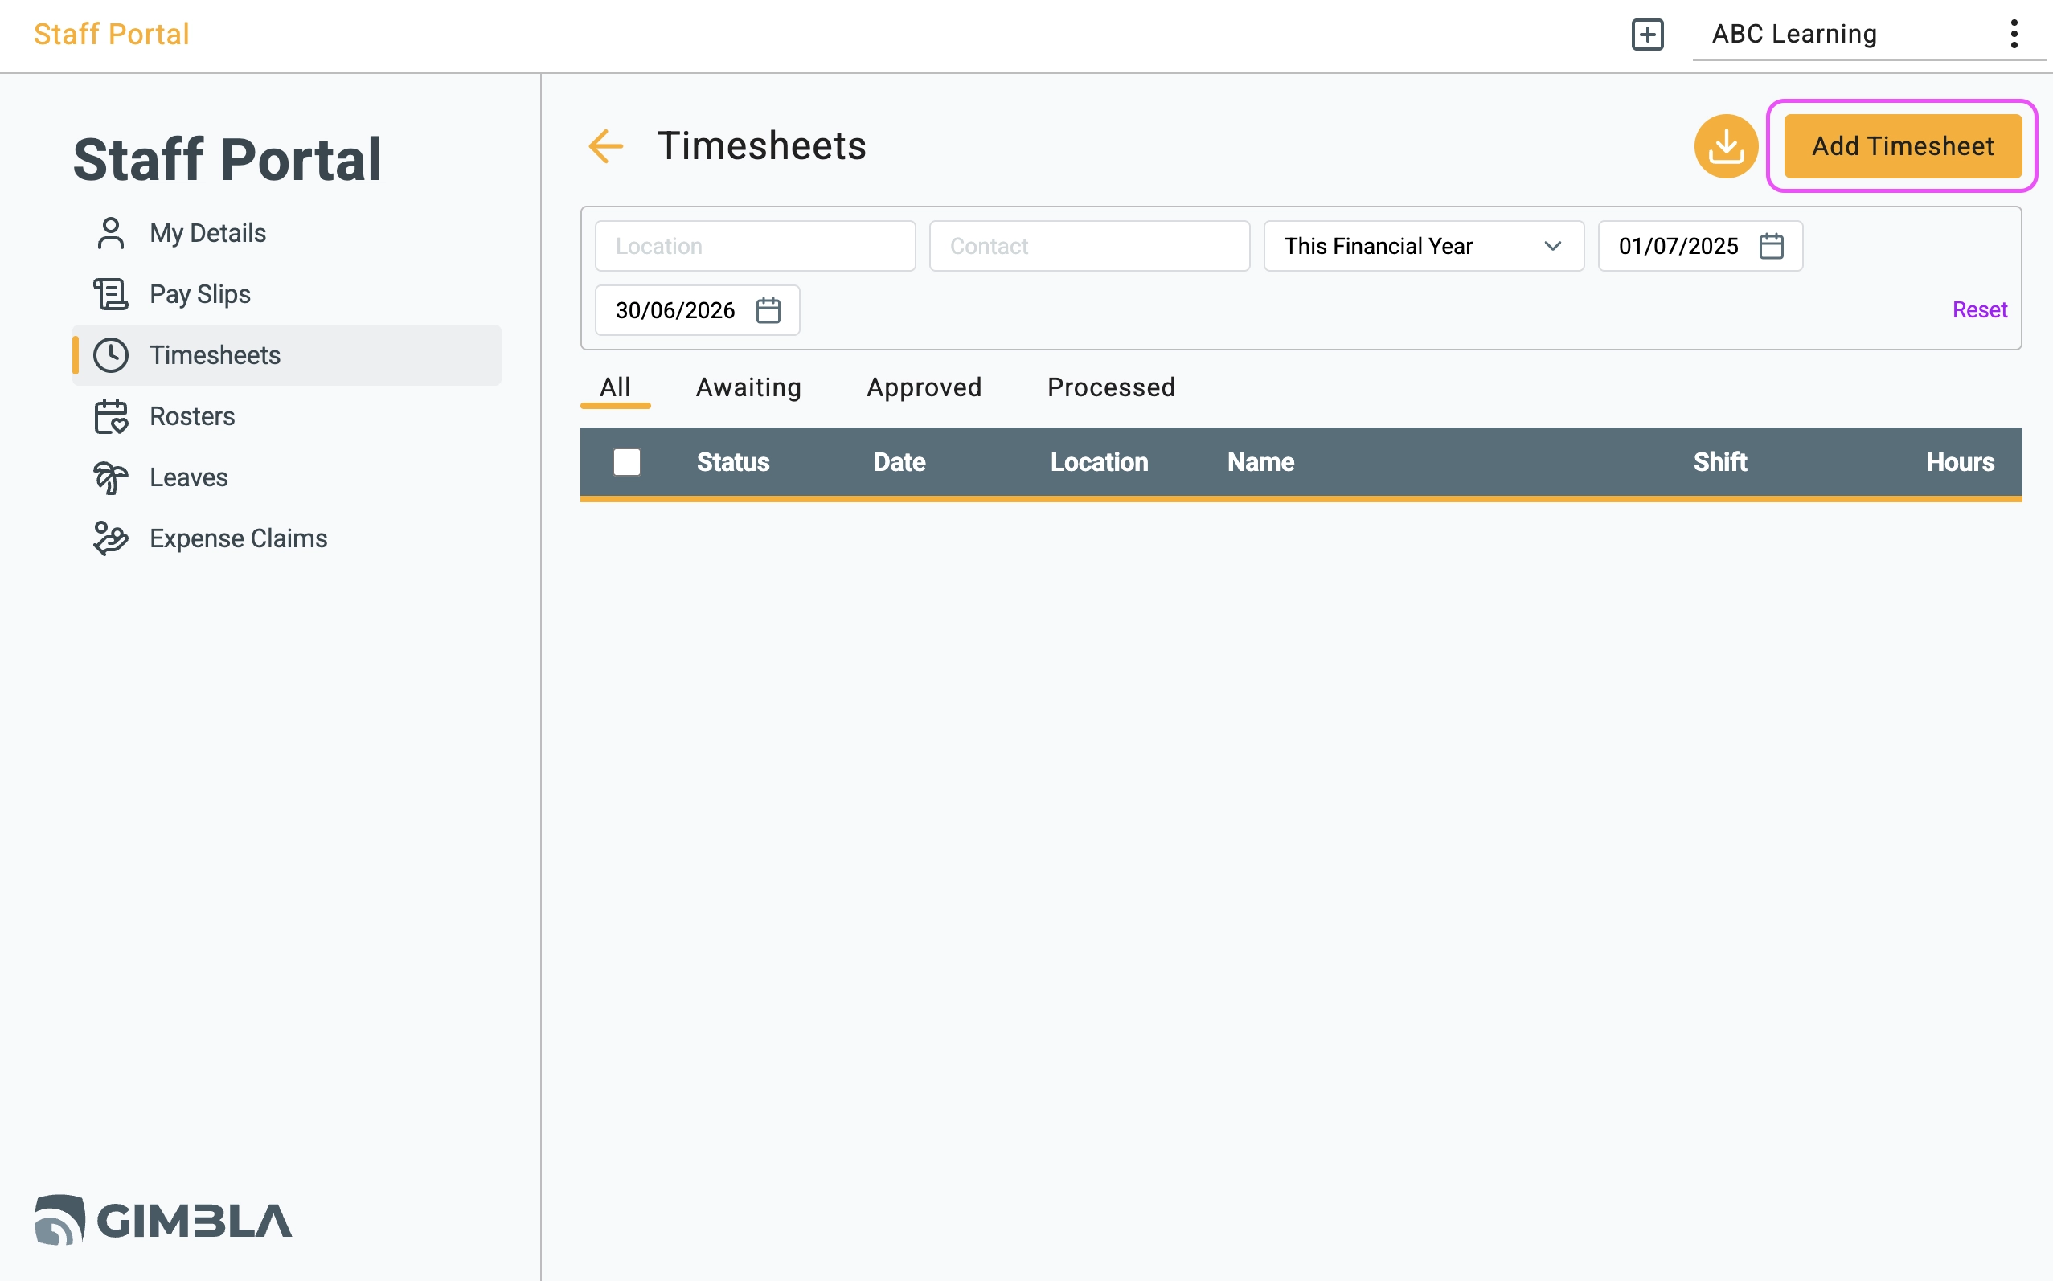Switch to the All tab
The height and width of the screenshot is (1281, 2053).
pos(615,387)
